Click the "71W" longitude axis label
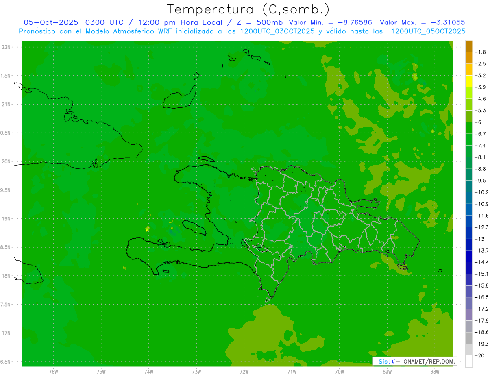Screen dimensions: 488x377 292,371
